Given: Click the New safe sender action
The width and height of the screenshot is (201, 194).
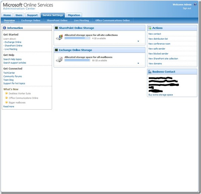Looking at the screenshot, I should (157, 49).
